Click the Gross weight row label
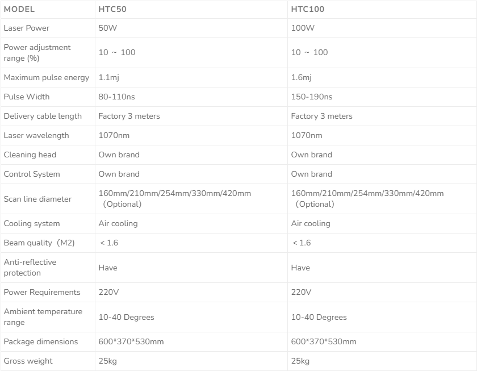The width and height of the screenshot is (477, 371). coord(28,361)
